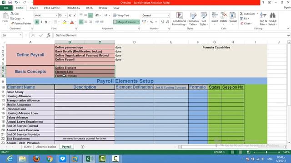291x163 pixels.
Task: Click the Borders icon
Action: tap(55, 22)
